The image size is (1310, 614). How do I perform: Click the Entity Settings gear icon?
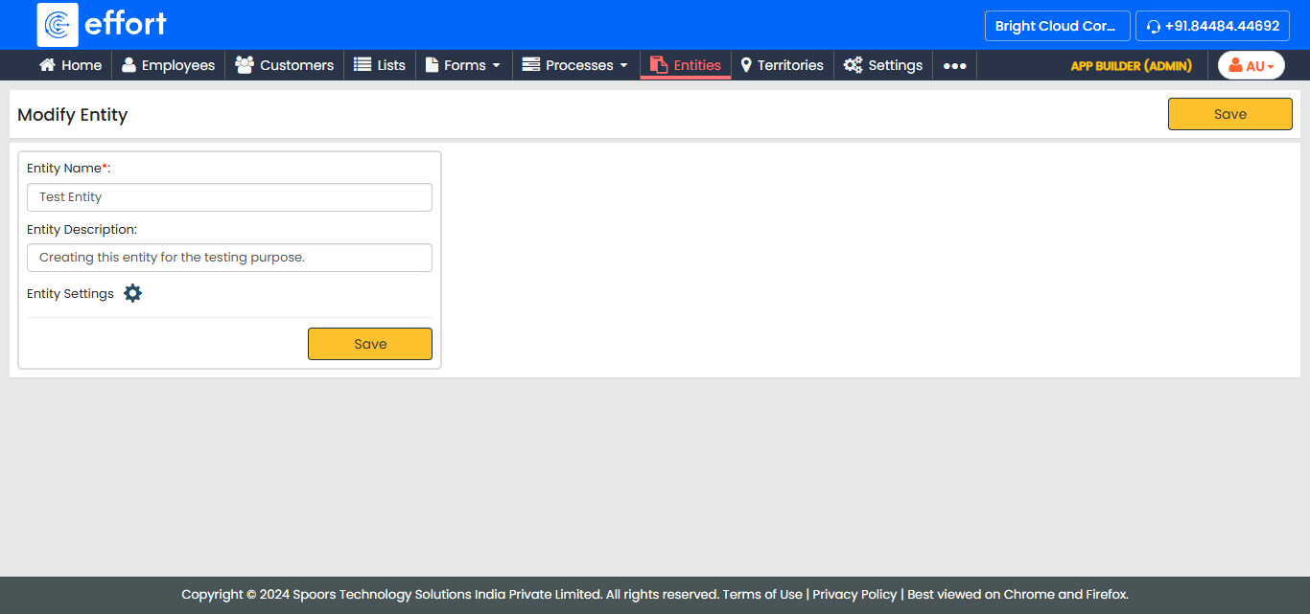coord(132,293)
